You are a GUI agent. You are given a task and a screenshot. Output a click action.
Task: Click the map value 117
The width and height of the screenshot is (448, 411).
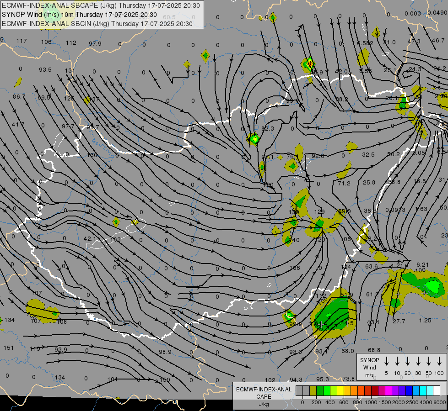tap(22, 41)
